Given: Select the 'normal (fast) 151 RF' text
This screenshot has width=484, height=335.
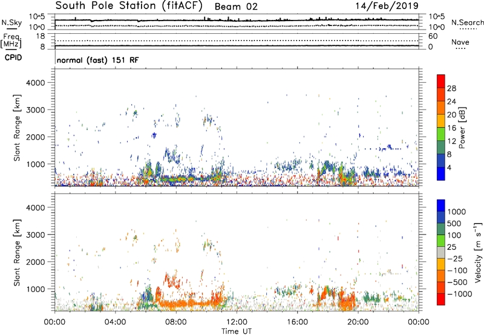Looking at the screenshot, I should (97, 60).
